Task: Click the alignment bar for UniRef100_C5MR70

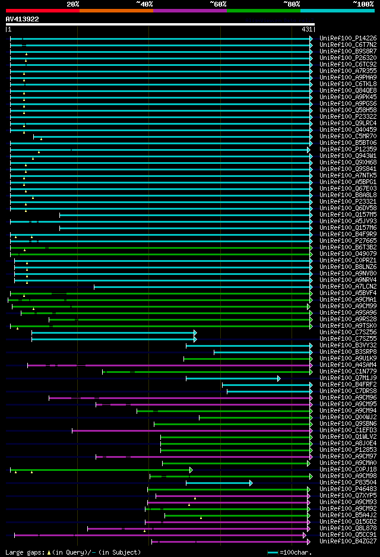Action: [x=173, y=137]
